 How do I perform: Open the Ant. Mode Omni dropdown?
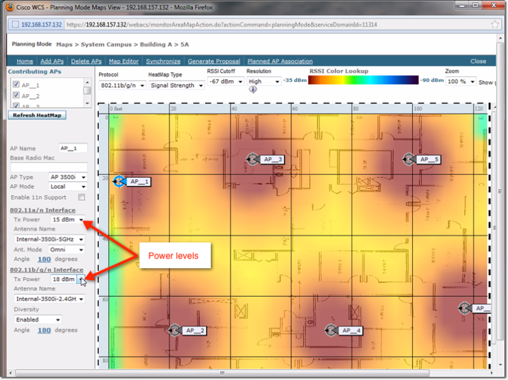67,250
